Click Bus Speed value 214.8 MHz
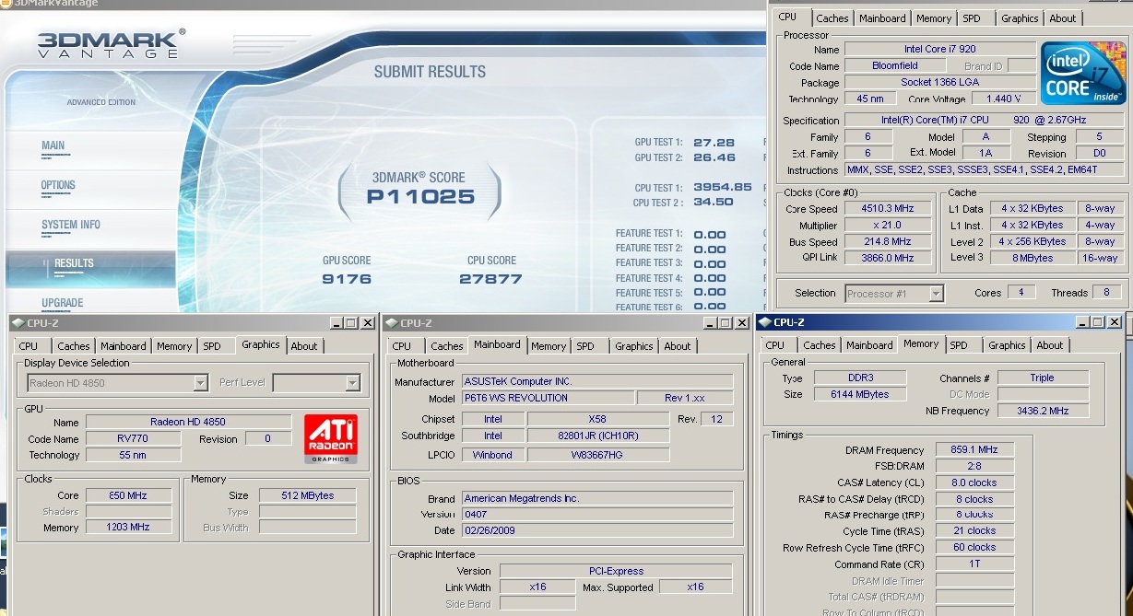The image size is (1133, 616). click(x=888, y=242)
